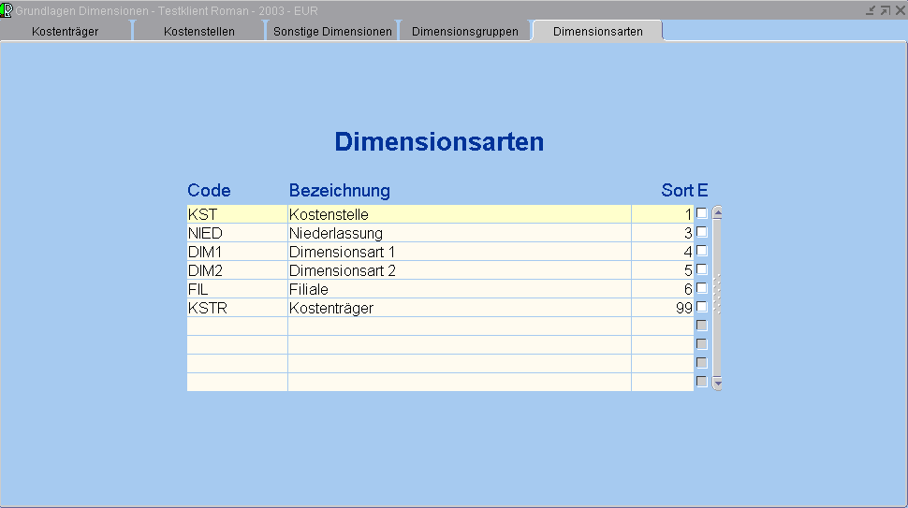The height and width of the screenshot is (508, 908).
Task: Click the first empty Code cell below KSTR
Action: coord(236,327)
